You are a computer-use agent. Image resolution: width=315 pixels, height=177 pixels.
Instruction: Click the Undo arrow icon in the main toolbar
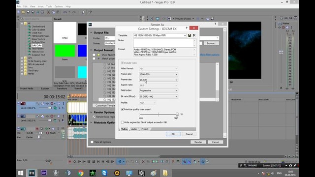pos(65,12)
